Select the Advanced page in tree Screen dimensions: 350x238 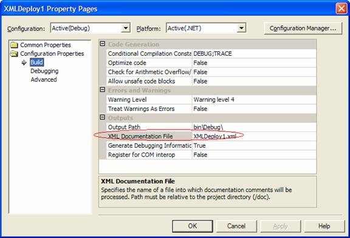[x=44, y=79]
